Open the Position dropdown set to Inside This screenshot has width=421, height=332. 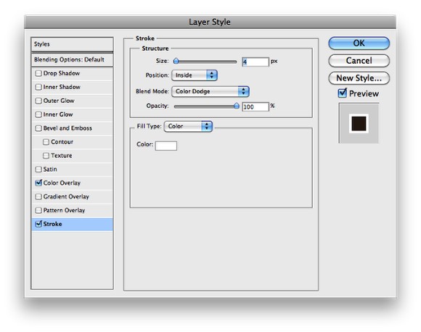point(195,75)
